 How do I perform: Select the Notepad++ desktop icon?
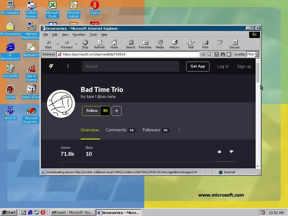click(x=31, y=50)
